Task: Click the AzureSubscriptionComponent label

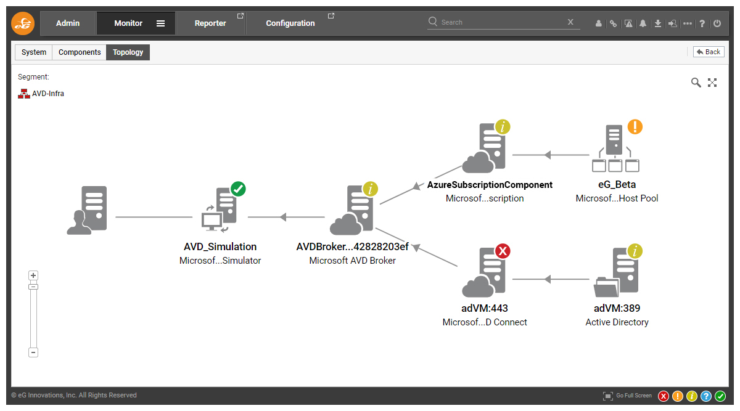Action: [x=490, y=185]
